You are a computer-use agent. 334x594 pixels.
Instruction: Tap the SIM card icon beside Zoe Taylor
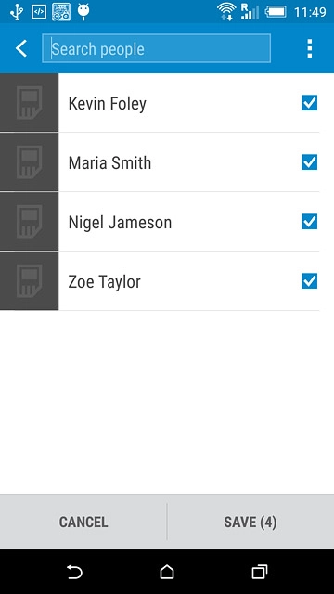(x=29, y=280)
